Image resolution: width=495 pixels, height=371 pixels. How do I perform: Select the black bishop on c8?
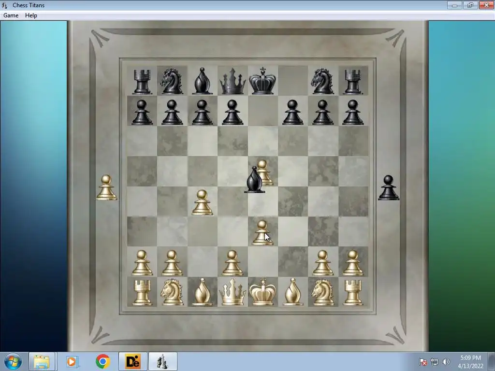pos(202,81)
